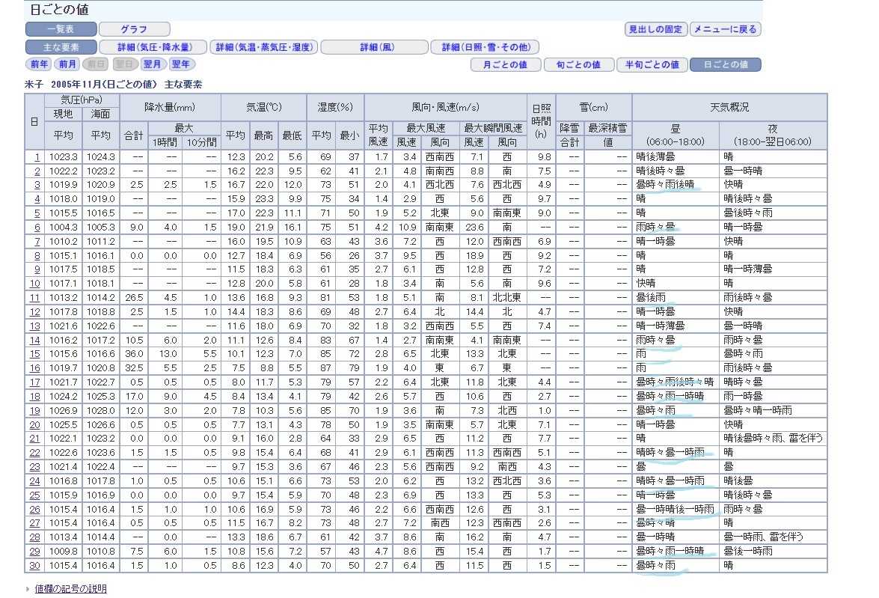Open the day 9 link
The height and width of the screenshot is (598, 879).
tap(37, 270)
